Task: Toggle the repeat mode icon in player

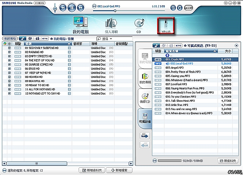Action: click(173, 8)
